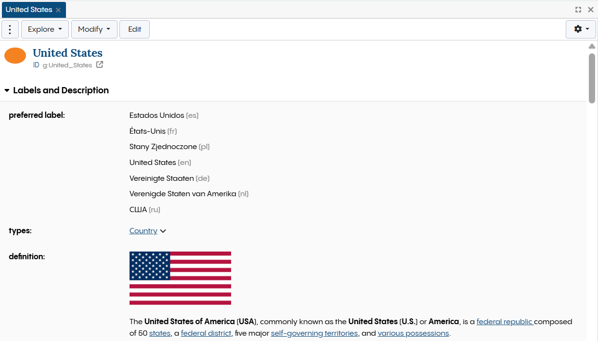Viewport: 598px width, 341px height.
Task: Open the Modify dropdown menu
Action: pyautogui.click(x=94, y=29)
